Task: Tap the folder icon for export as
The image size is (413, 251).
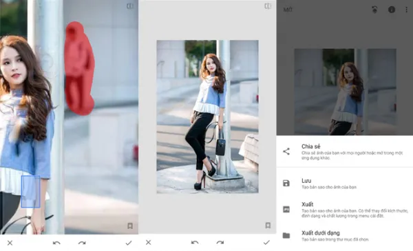Action: (x=286, y=235)
